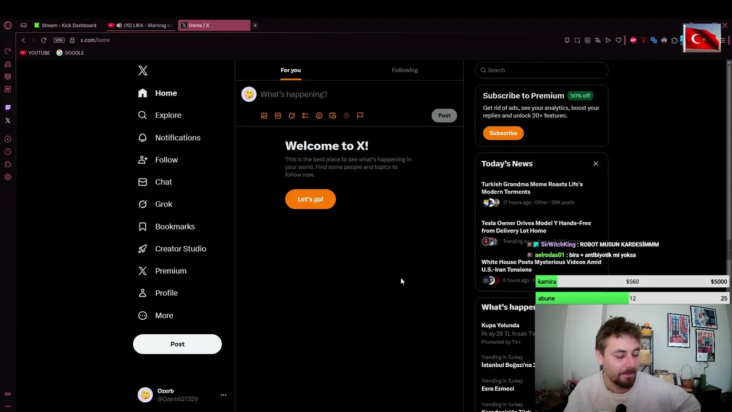Click the kamira goal progress bar
732x412 pixels.
(x=632, y=282)
